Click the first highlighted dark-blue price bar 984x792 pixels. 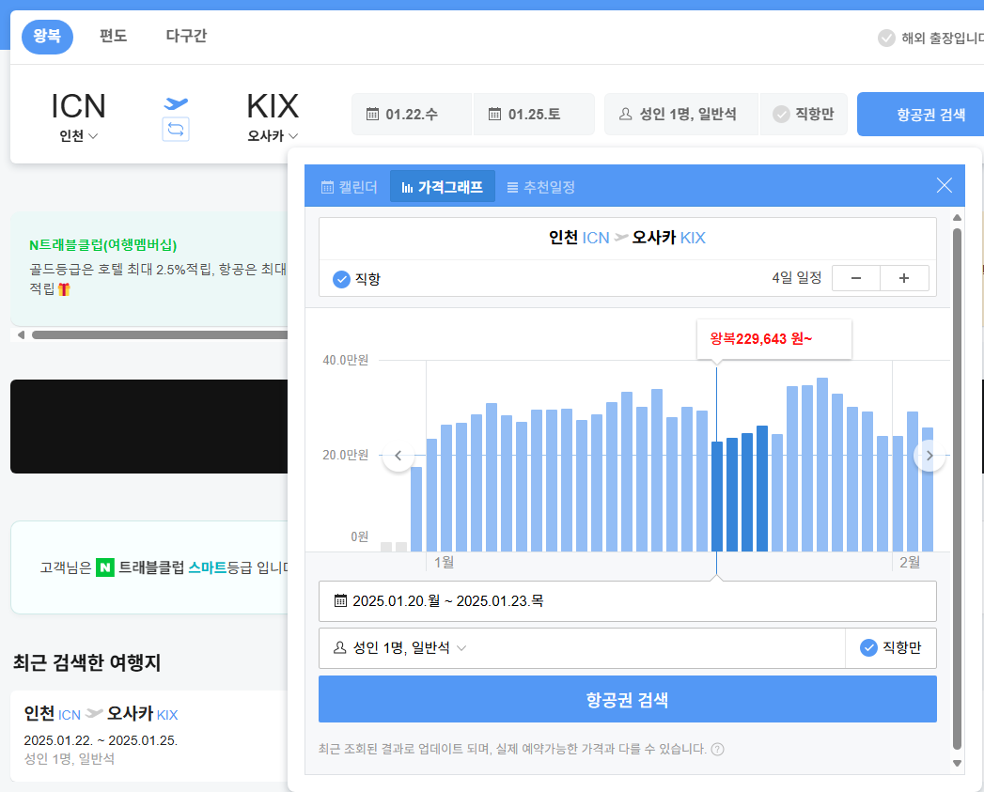click(717, 496)
